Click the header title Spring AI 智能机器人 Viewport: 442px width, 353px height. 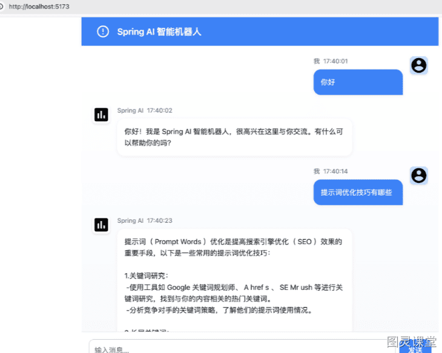[159, 31]
